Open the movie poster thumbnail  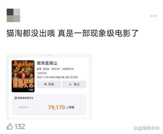point(23,76)
